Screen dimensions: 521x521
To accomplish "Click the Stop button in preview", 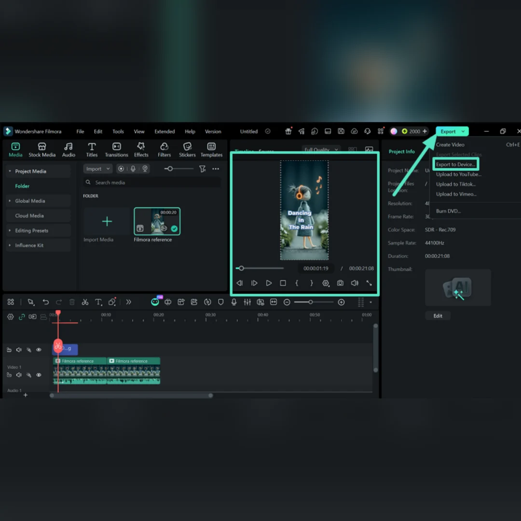I will click(x=283, y=284).
